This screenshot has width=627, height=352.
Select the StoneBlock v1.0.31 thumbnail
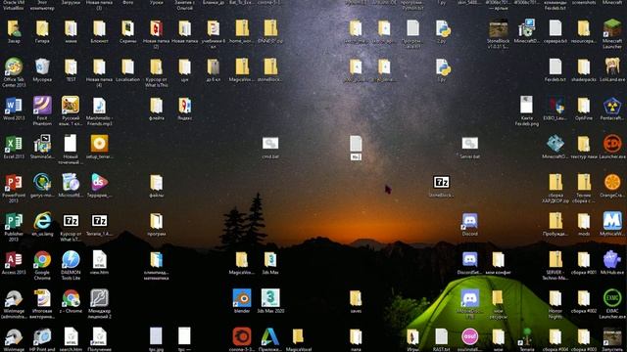(499, 28)
